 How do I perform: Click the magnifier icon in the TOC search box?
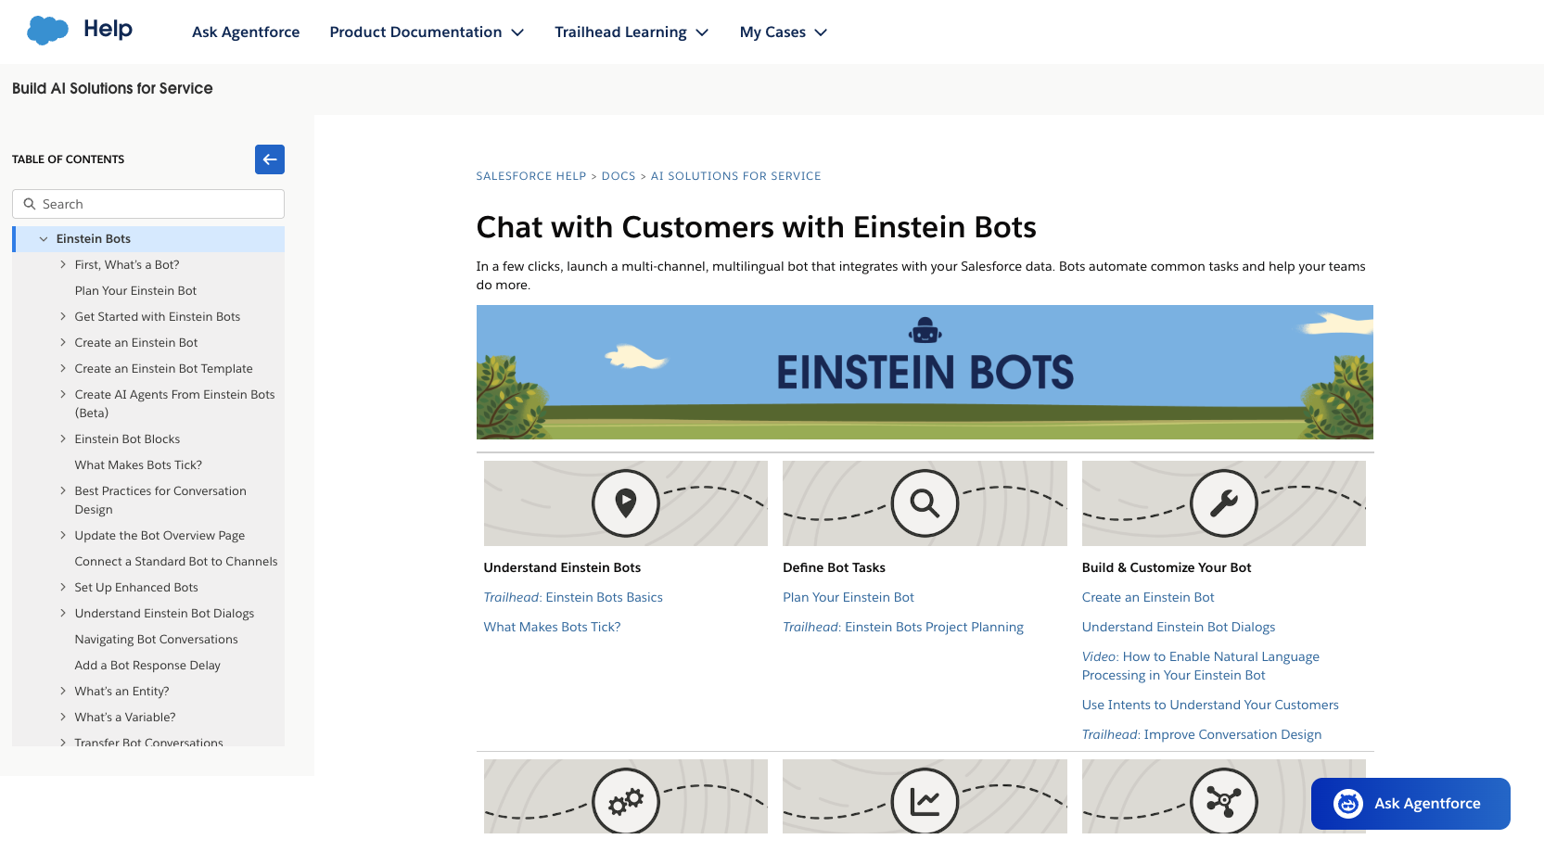(x=30, y=204)
